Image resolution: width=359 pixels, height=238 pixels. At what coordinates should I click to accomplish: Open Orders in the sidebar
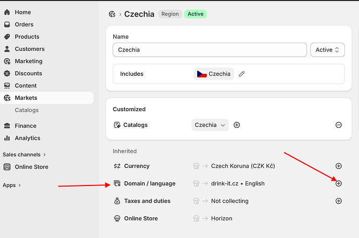[x=24, y=24]
